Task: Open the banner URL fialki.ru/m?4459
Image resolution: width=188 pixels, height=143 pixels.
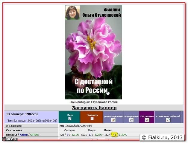Action: [x=76, y=126]
